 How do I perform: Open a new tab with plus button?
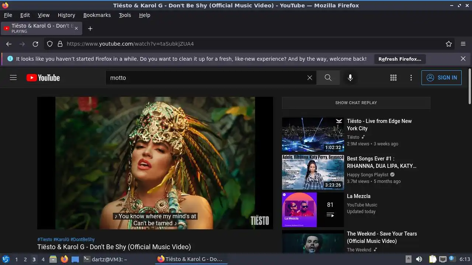point(90,28)
